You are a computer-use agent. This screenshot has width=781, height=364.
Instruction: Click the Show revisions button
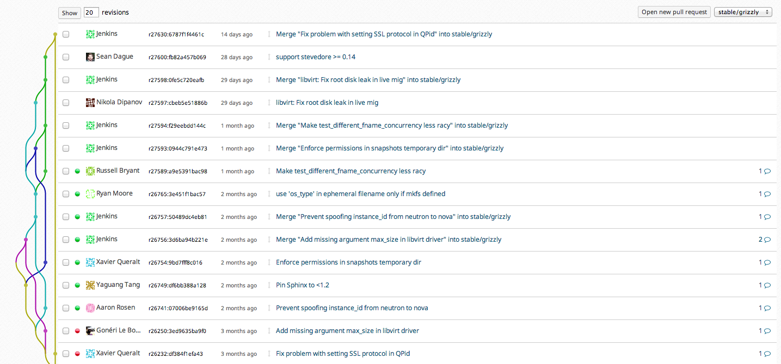tap(70, 12)
